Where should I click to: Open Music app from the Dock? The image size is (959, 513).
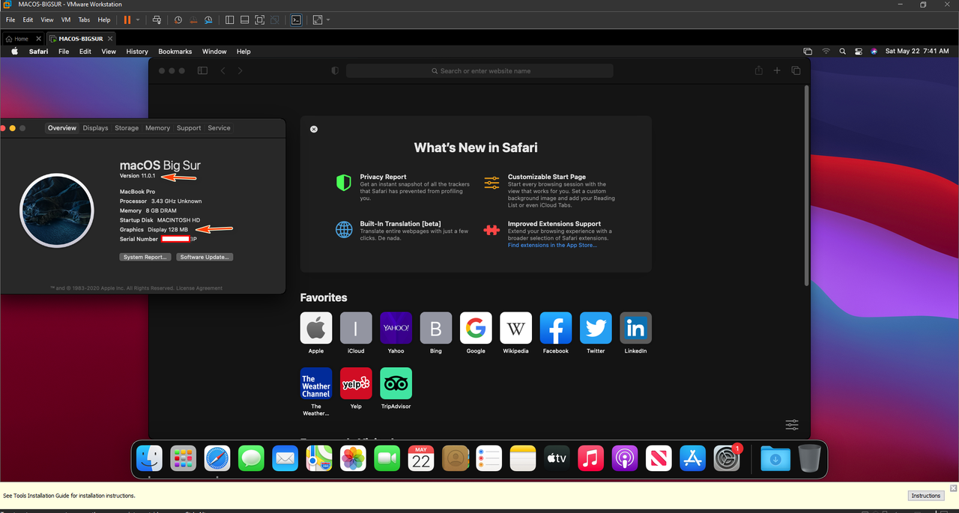coord(591,458)
